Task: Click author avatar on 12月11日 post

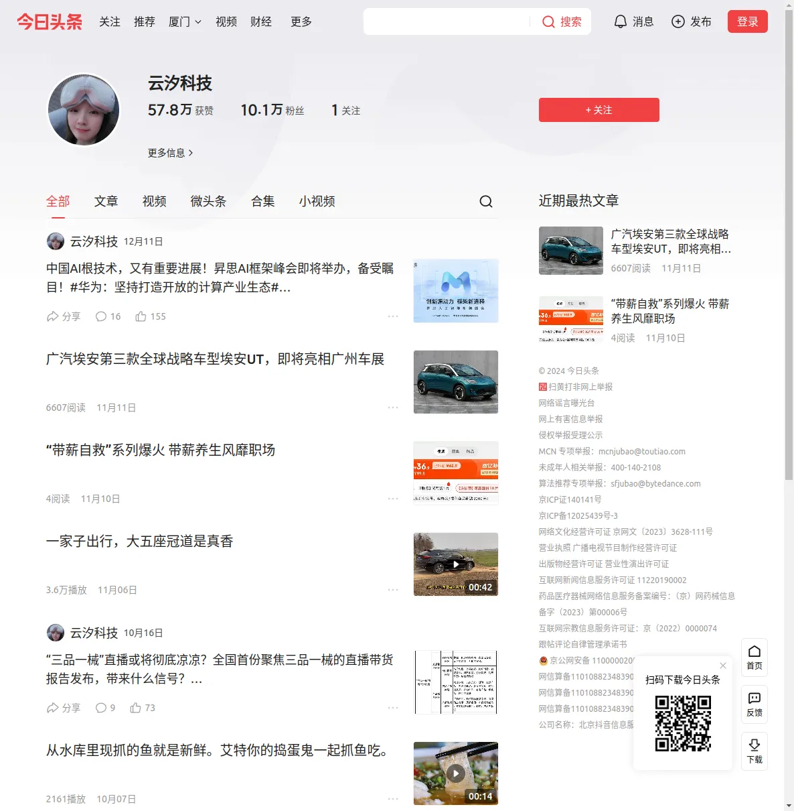Action: [56, 241]
